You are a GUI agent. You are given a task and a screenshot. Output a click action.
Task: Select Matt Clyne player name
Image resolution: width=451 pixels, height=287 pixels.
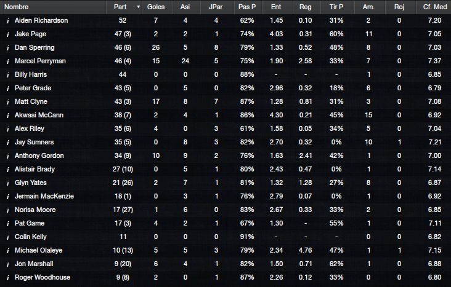31,101
